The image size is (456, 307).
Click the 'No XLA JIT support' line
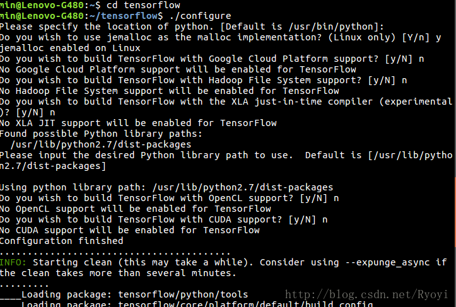pos(138,123)
